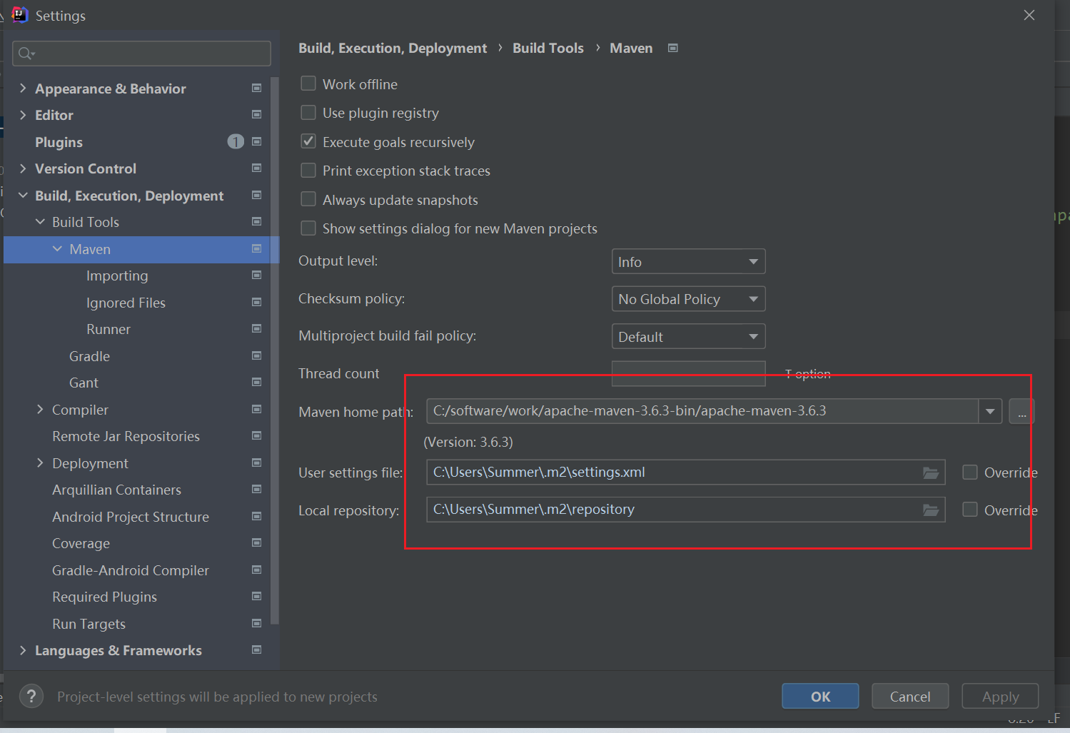
Task: Click the Plugins update count badge
Action: tap(236, 141)
